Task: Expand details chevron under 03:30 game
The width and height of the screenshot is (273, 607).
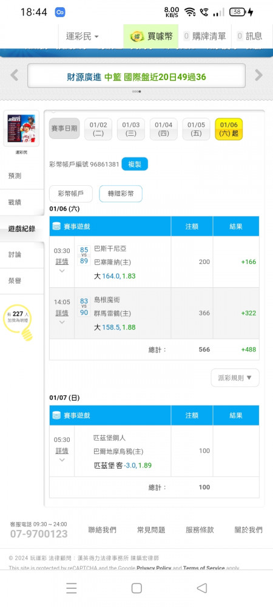Action: pyautogui.click(x=62, y=271)
